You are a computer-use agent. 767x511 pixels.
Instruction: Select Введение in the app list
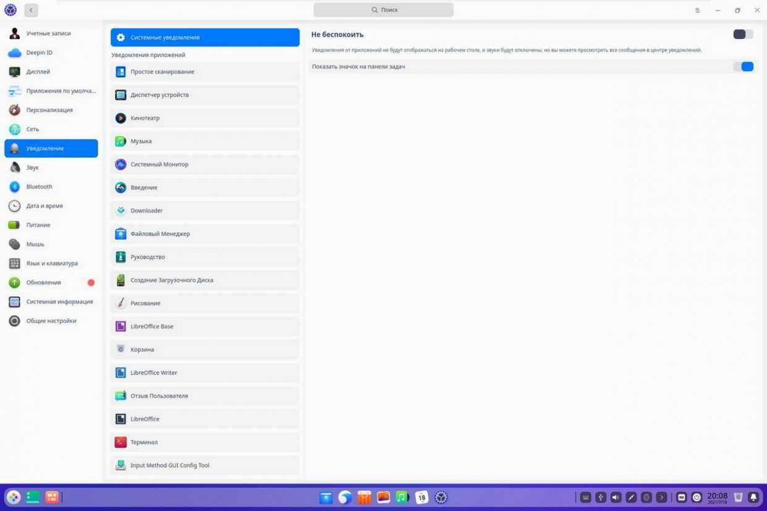point(205,187)
